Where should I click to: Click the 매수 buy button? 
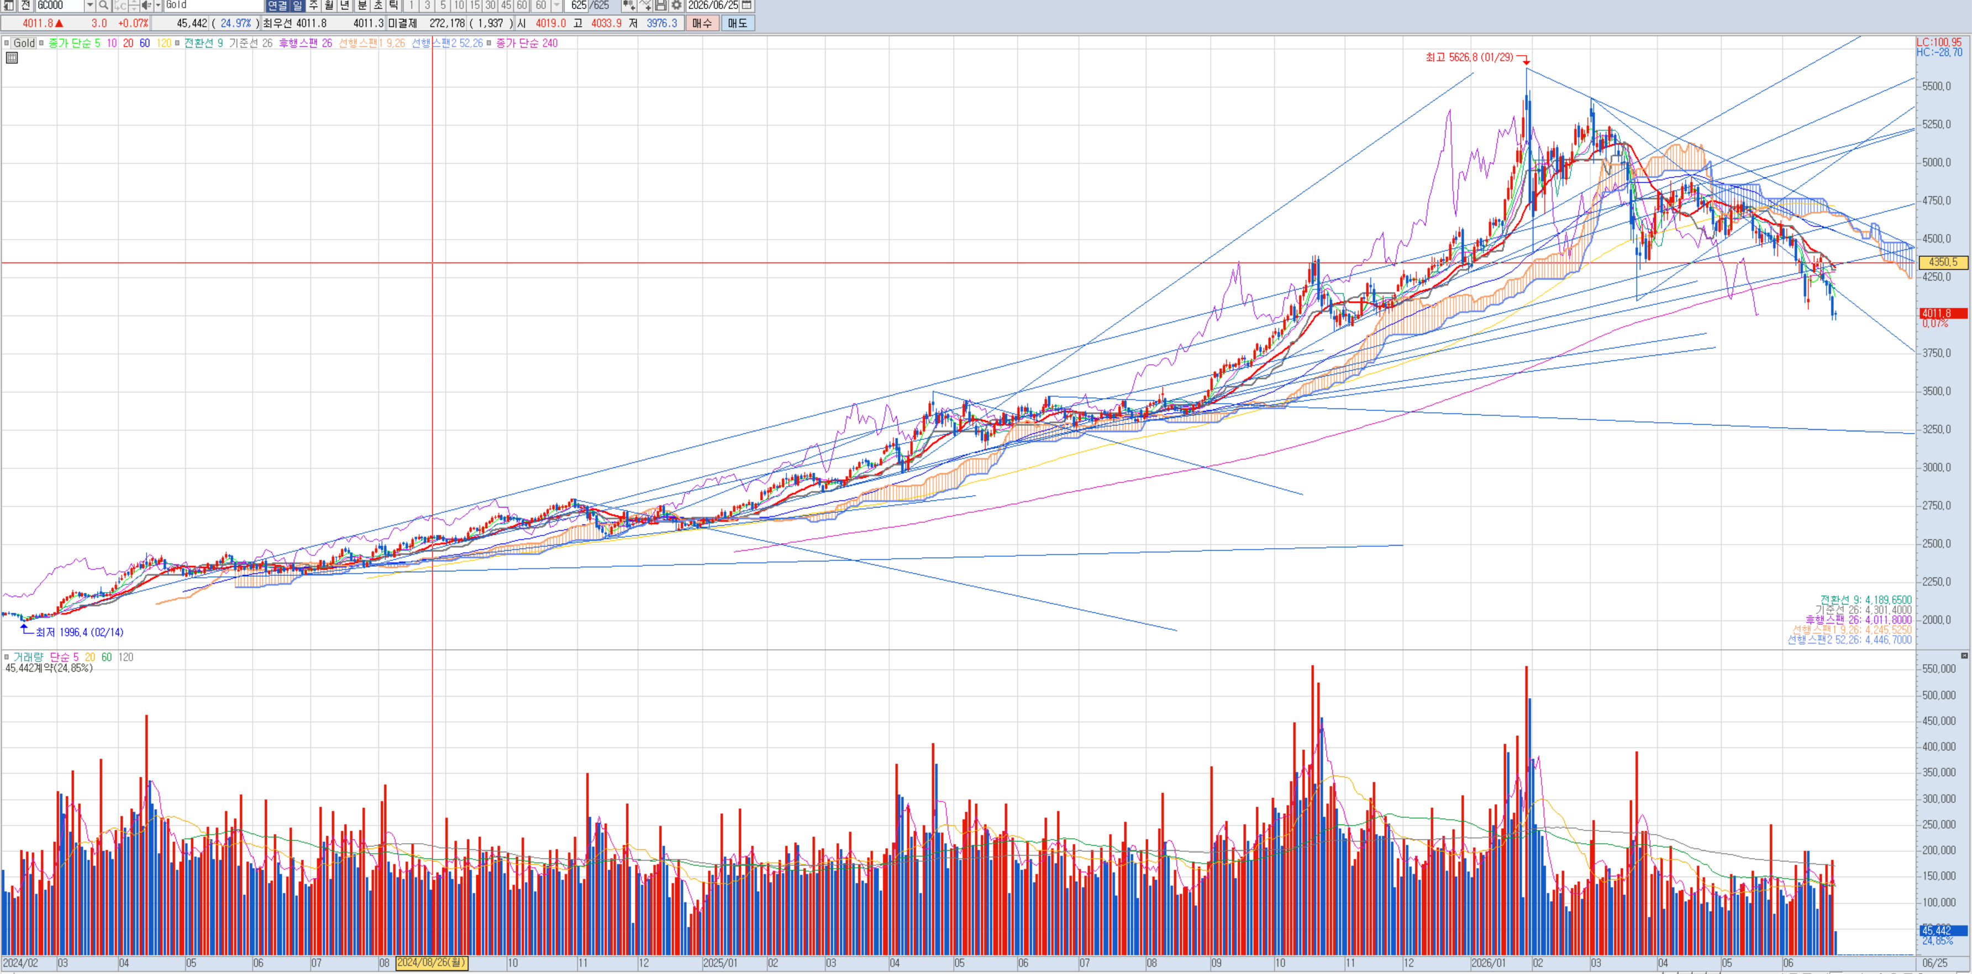(x=702, y=23)
